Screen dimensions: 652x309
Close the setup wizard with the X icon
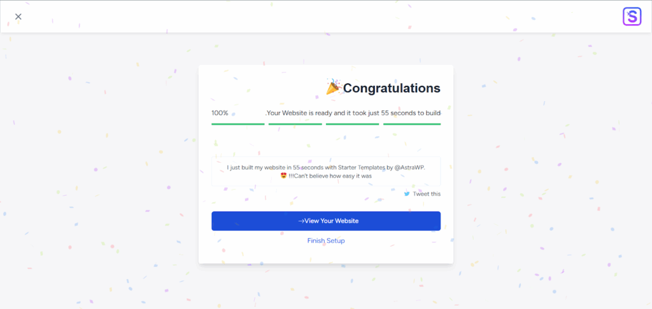[18, 17]
